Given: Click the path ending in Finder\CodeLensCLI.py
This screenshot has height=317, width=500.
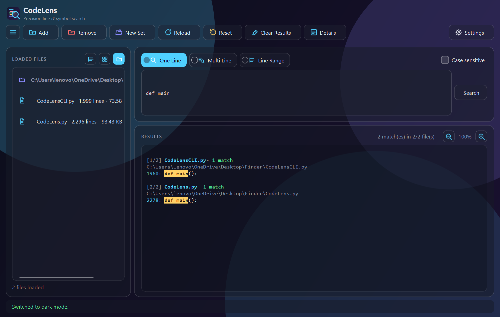Looking at the screenshot, I should [x=227, y=167].
